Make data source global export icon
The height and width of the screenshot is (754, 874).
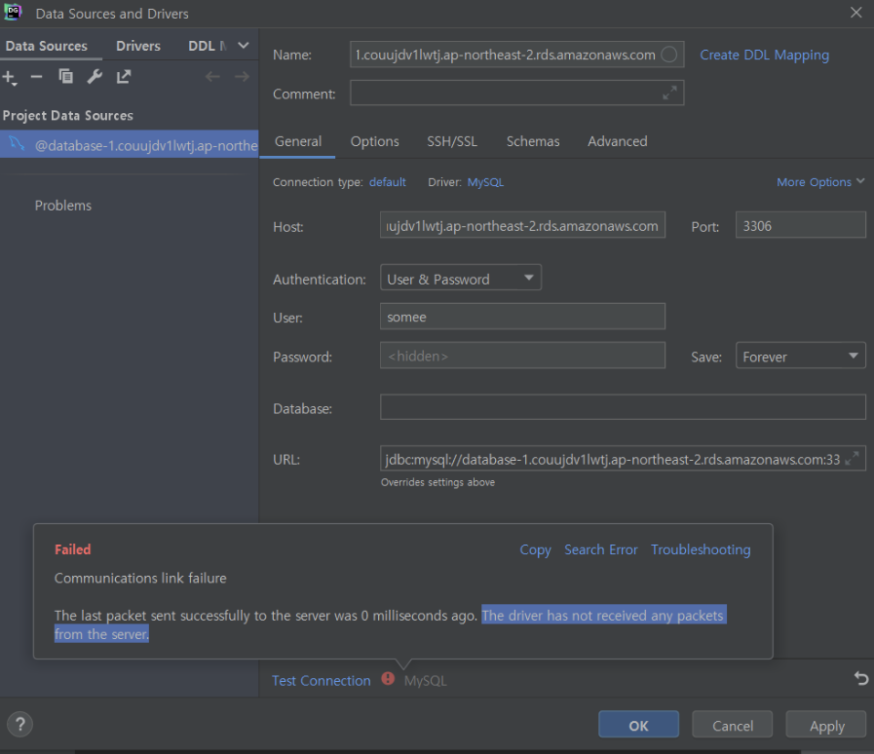click(x=123, y=76)
